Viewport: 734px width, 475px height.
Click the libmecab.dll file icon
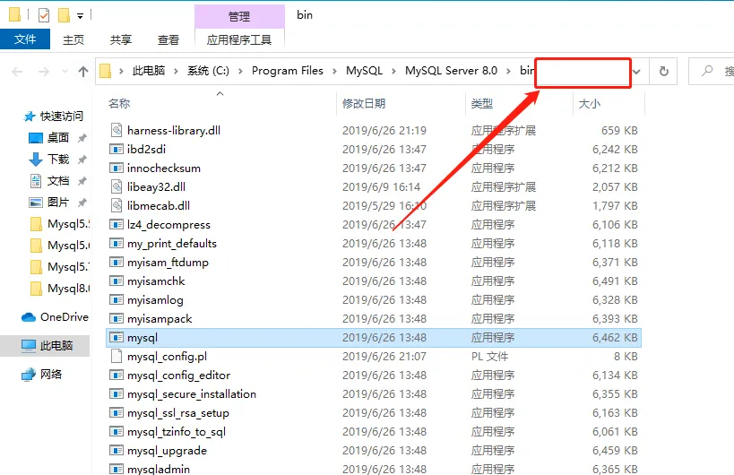point(117,205)
